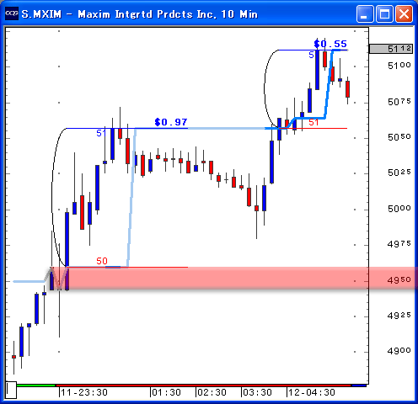Click the $0.55 profit annotation
This screenshot has height=404, width=418.
pos(330,44)
